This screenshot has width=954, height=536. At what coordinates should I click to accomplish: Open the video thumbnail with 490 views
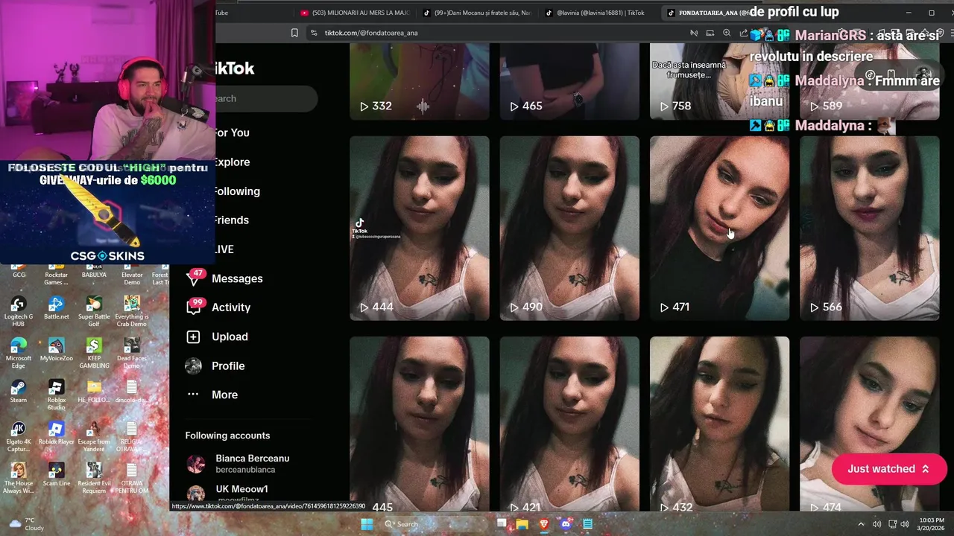(569, 228)
